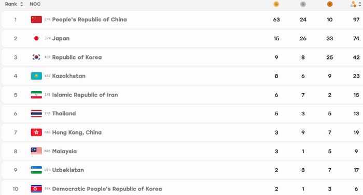Open Thailand country link
The height and width of the screenshot is (195, 363).
tap(64, 113)
